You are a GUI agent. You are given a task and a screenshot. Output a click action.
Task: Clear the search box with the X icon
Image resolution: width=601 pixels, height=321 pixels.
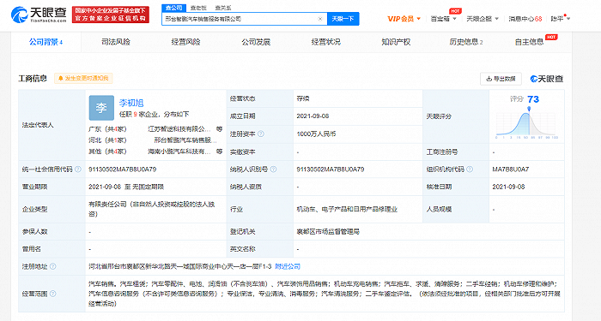click(x=320, y=19)
